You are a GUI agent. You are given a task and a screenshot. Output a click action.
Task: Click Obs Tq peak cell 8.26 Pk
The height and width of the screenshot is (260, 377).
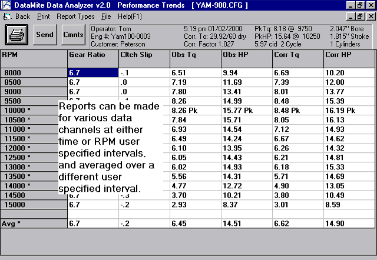click(196, 111)
